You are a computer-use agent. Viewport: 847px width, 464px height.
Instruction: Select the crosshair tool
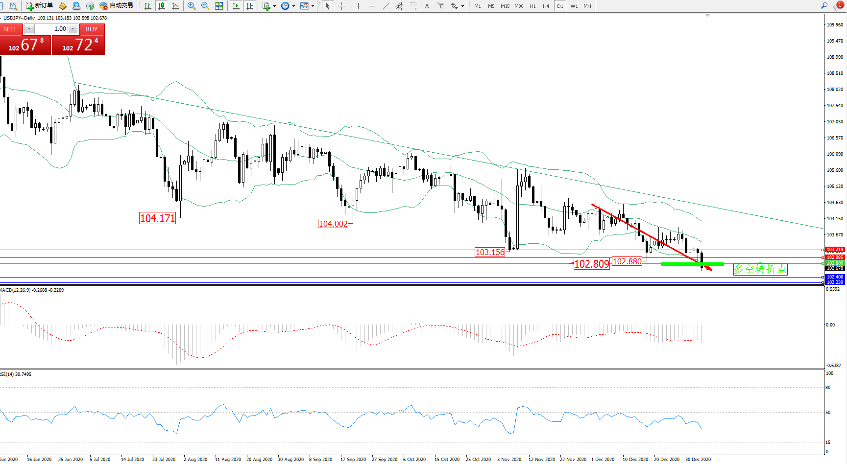click(341, 6)
